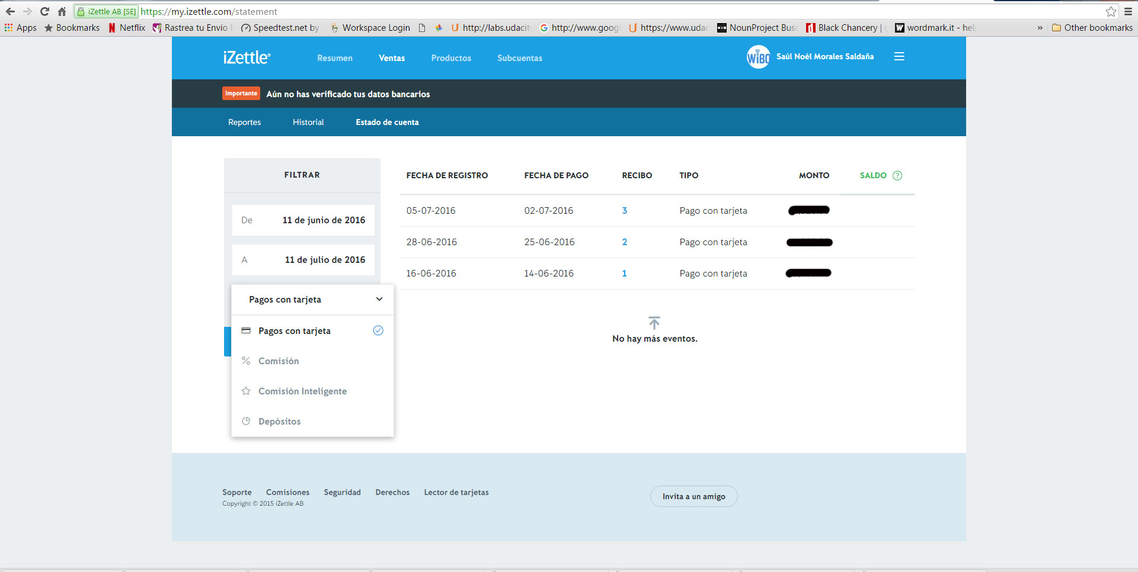Open receipt number 3 link
The image size is (1138, 572).
point(625,211)
